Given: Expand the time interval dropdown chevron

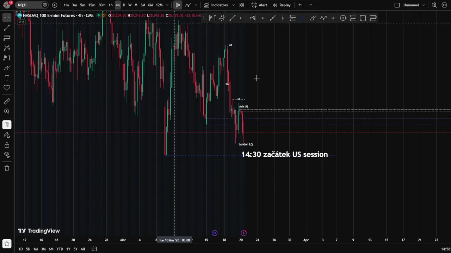Looking at the screenshot, I should 167,5.
